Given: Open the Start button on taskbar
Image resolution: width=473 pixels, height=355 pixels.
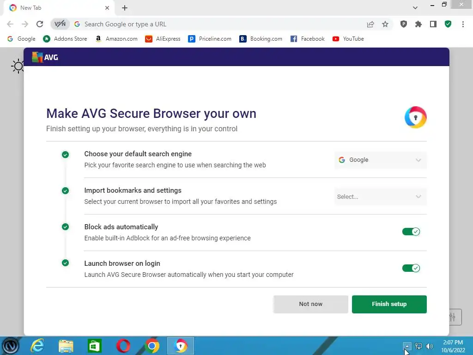Looking at the screenshot, I should [x=10, y=346].
